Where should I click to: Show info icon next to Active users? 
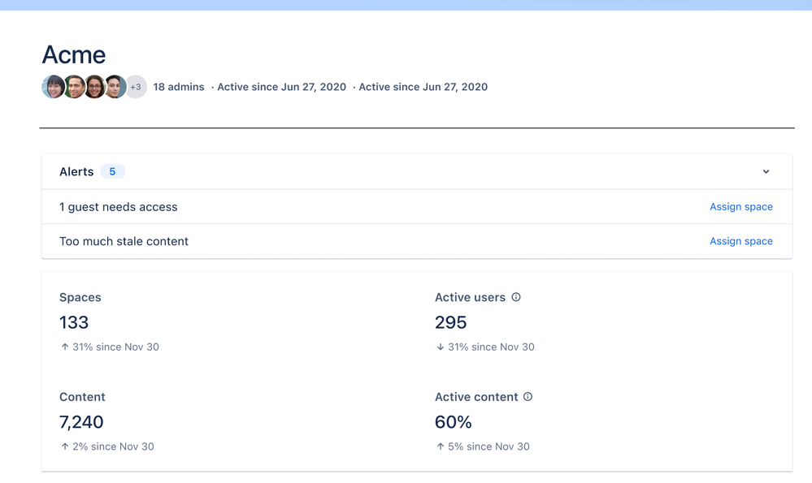[516, 297]
